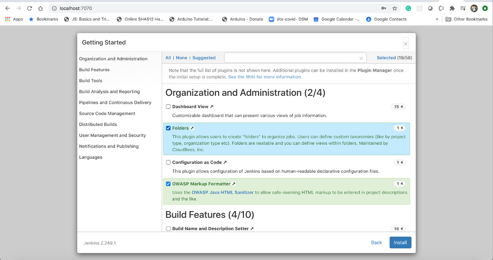
Task: Open the Chrome extensions puzzle icon
Action: tap(452, 8)
